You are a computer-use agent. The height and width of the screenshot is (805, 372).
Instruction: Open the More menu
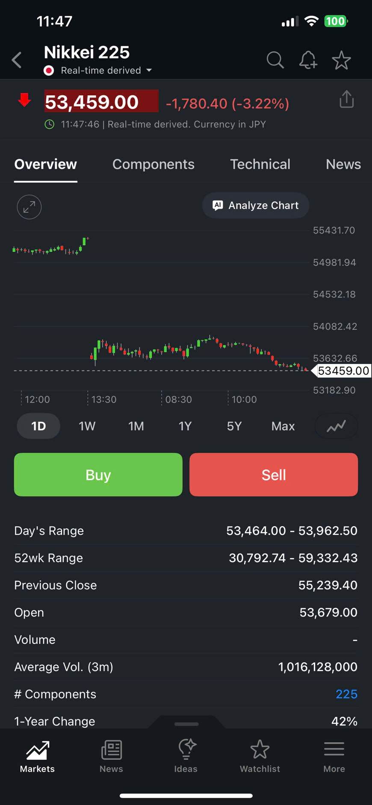334,756
